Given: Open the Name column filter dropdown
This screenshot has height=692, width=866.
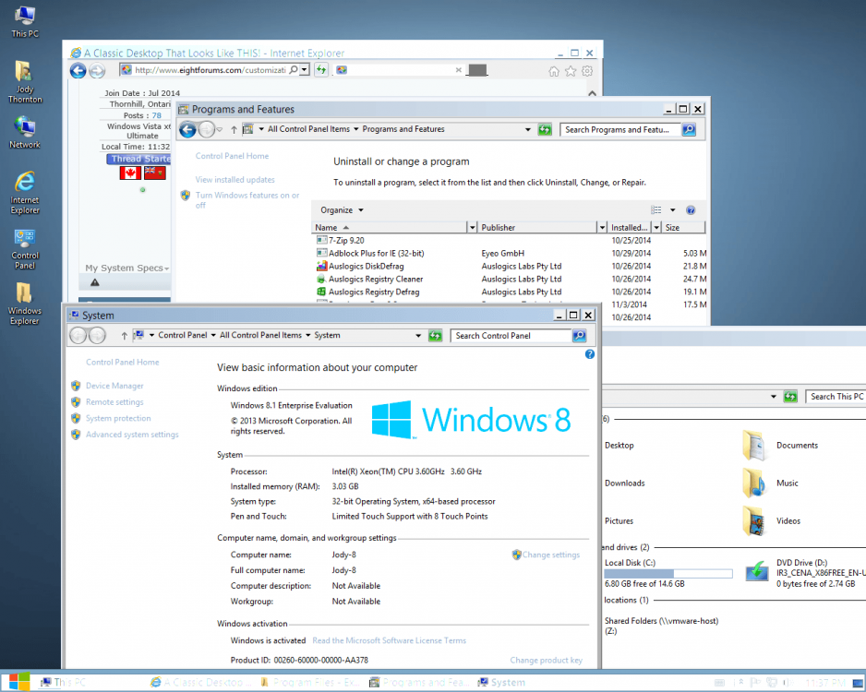Looking at the screenshot, I should (x=472, y=227).
